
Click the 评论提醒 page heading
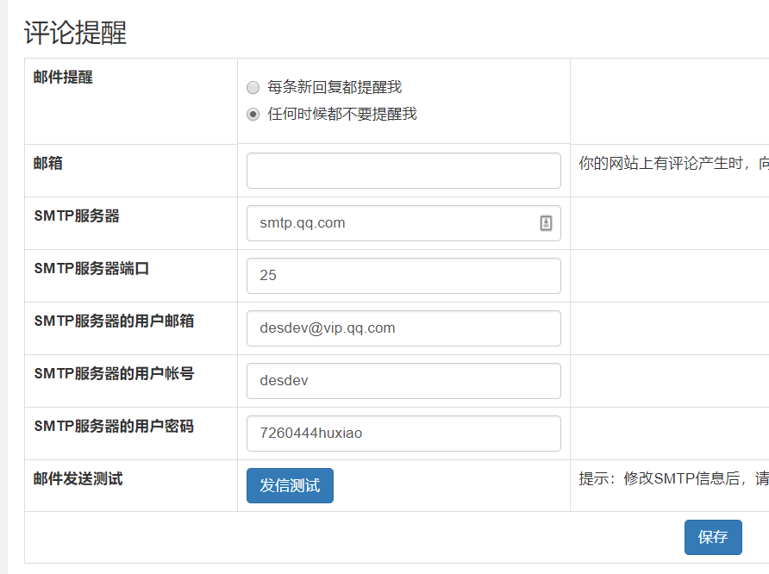(76, 33)
